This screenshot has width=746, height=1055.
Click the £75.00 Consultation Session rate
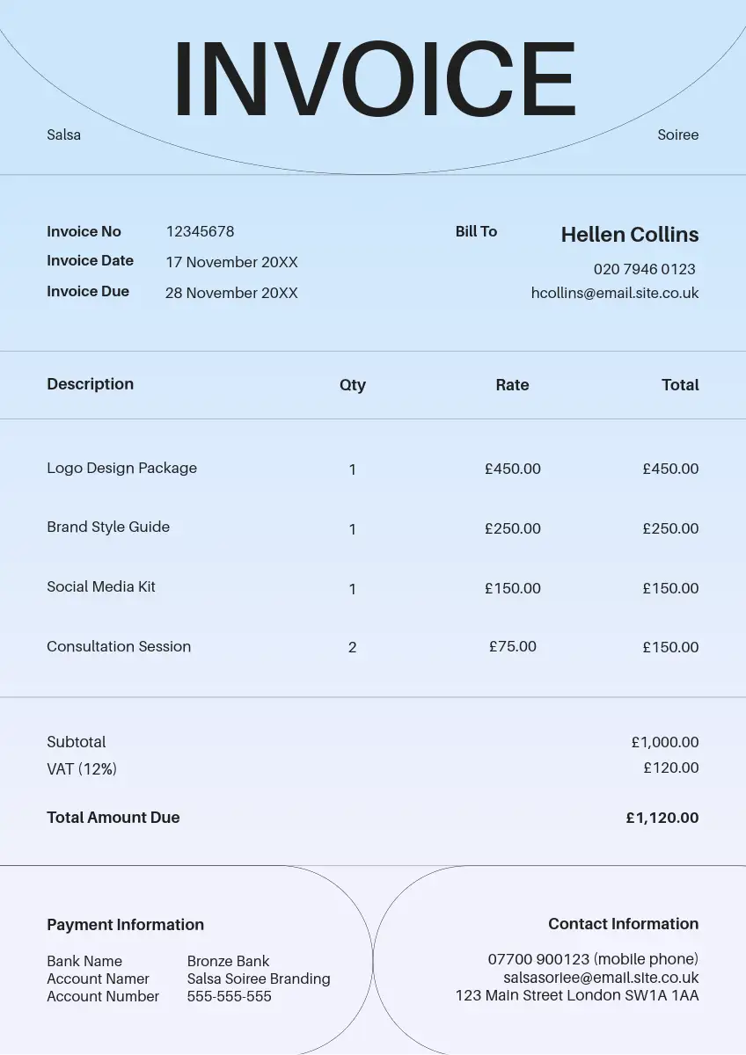(x=512, y=646)
